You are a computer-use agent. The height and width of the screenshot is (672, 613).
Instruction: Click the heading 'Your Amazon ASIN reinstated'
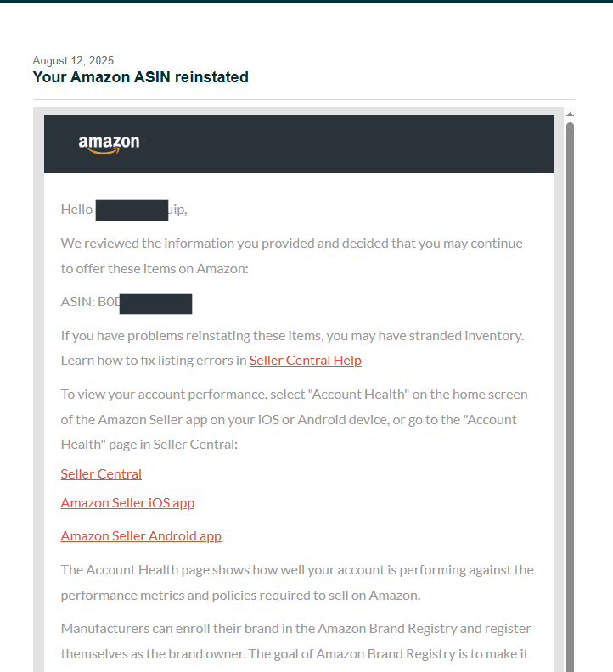coord(141,77)
